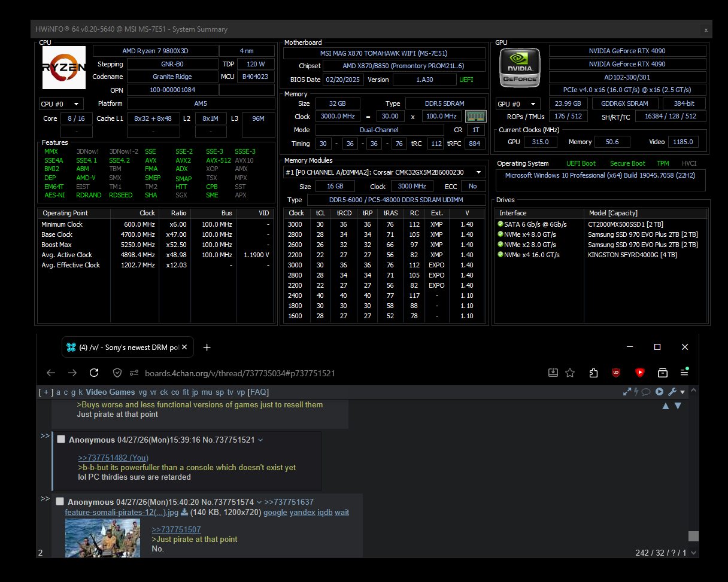This screenshot has width=728, height=582.
Task: Bookmark this page with the star icon
Action: (570, 373)
